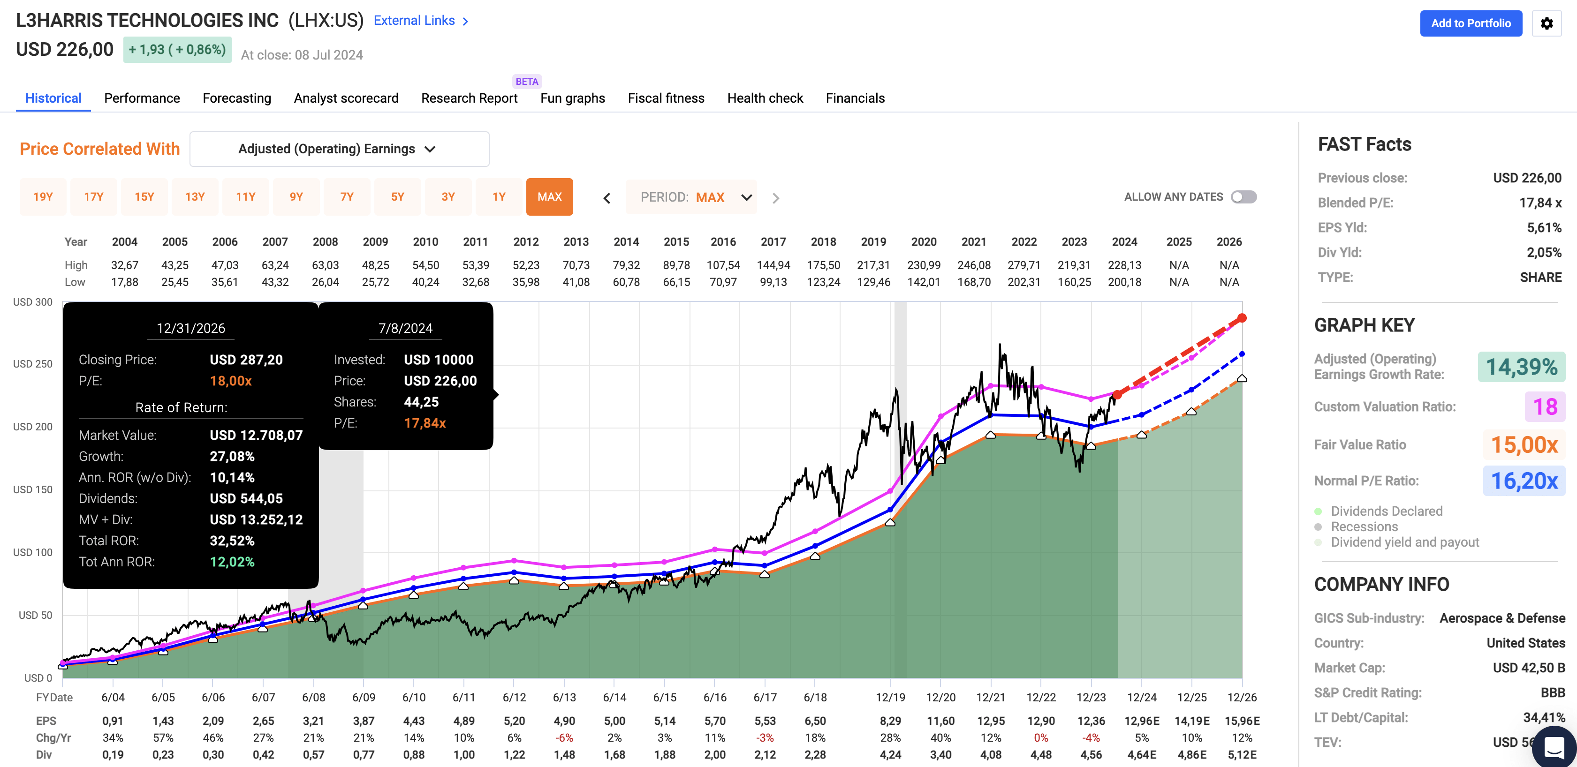Click the 12/26 fiscal year date label
Viewport: 1577px width, 767px height.
pos(1242,697)
